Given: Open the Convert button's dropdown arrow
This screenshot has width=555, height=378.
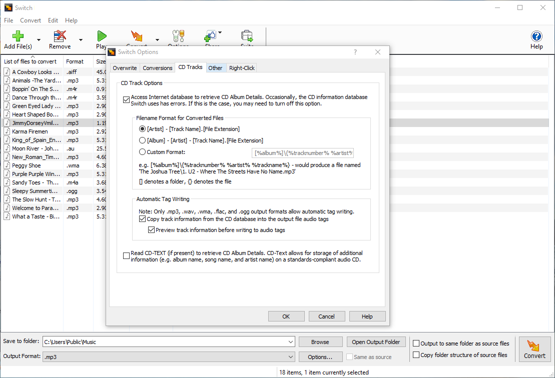Looking at the screenshot, I should (x=157, y=39).
